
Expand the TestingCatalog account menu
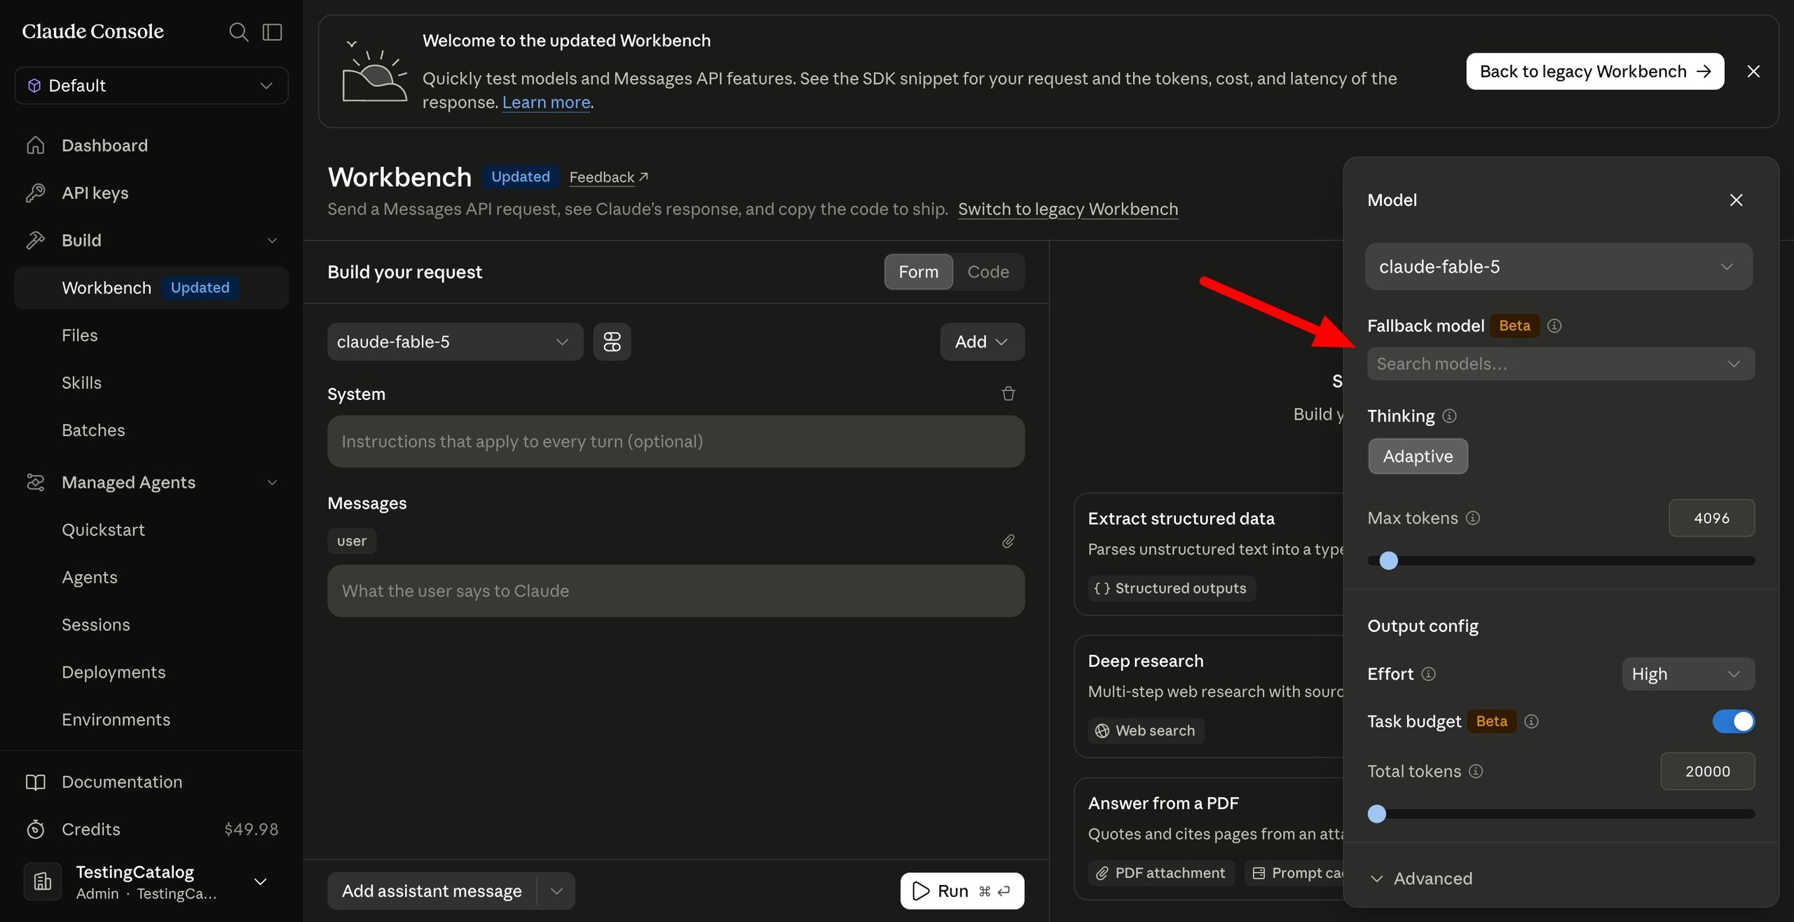tap(260, 881)
